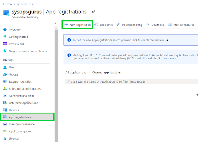This screenshot has width=198, height=142.
Task: Click Download in the toolbar
Action: [158, 25]
